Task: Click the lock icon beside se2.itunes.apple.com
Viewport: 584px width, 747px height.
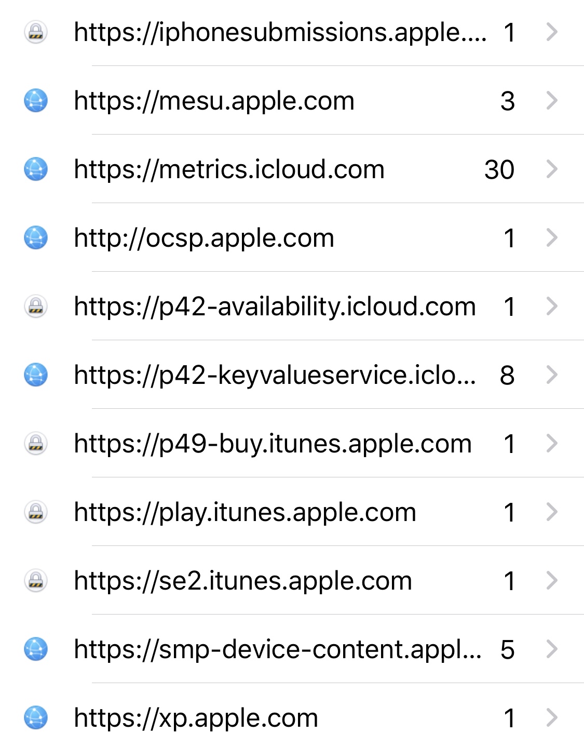Action: [36, 581]
